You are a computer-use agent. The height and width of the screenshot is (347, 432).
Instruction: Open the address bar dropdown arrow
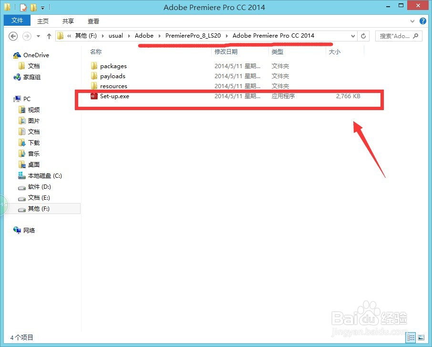pyautogui.click(x=353, y=36)
